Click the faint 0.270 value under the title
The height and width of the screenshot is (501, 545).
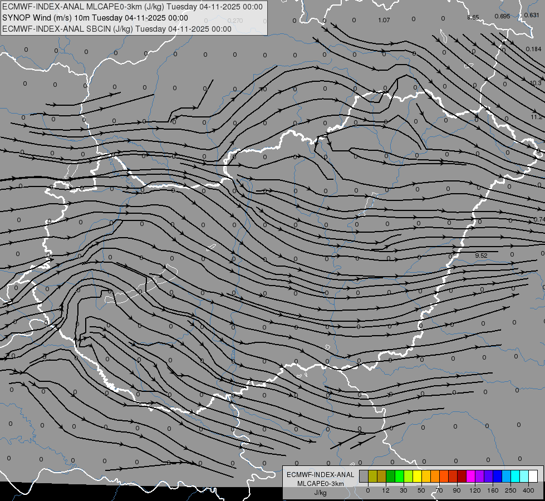click(x=235, y=21)
